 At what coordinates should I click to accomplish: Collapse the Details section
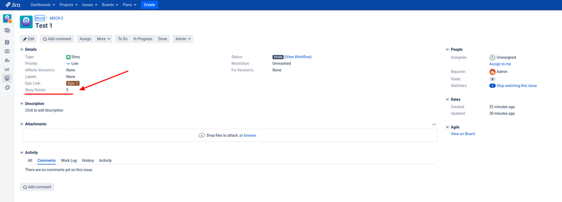point(22,49)
